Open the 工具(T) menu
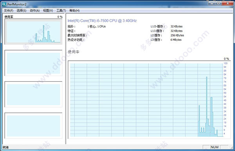235x151 pixels. pyautogui.click(x=61, y=11)
